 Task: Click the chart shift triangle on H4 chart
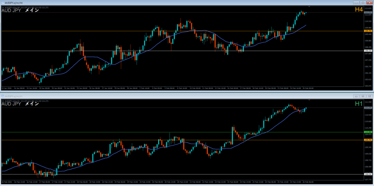coord(309,7)
